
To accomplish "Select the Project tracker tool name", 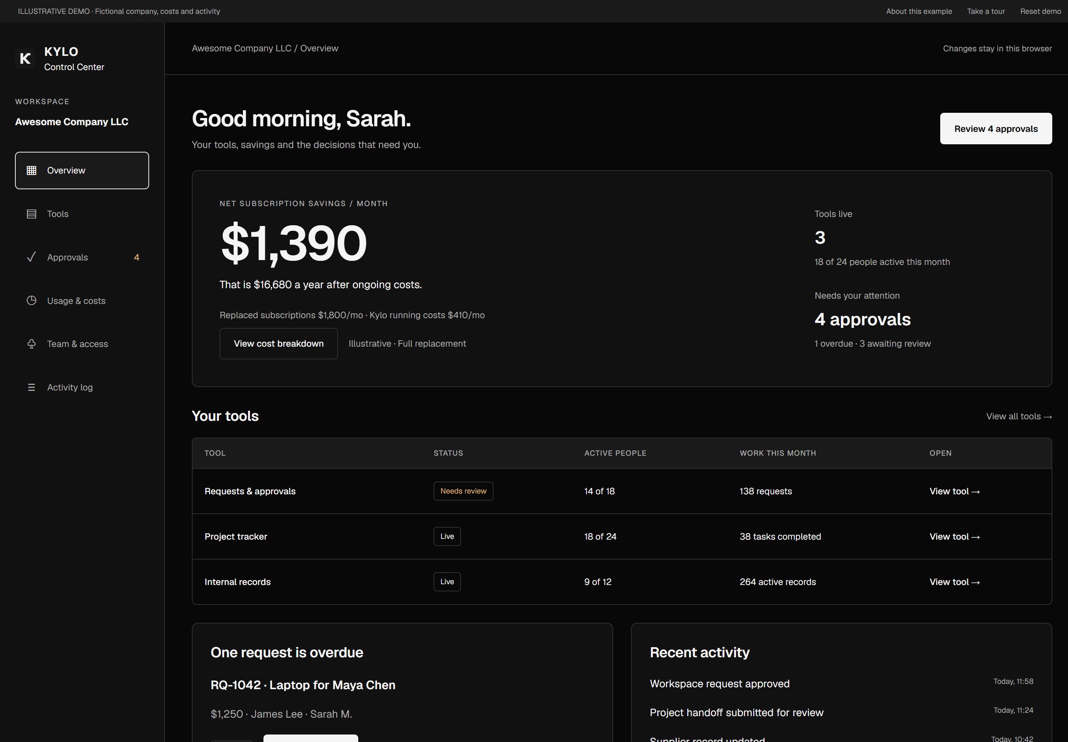I will tap(236, 537).
